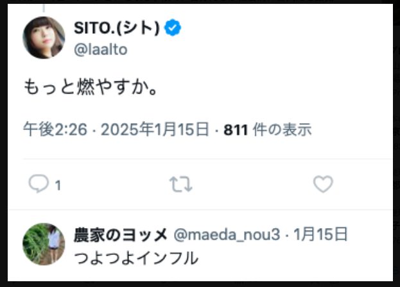Click the thread connector line above avatar

[44, 8]
